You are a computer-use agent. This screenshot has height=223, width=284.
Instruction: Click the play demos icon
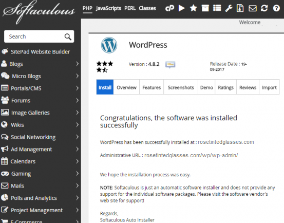pos(181,8)
